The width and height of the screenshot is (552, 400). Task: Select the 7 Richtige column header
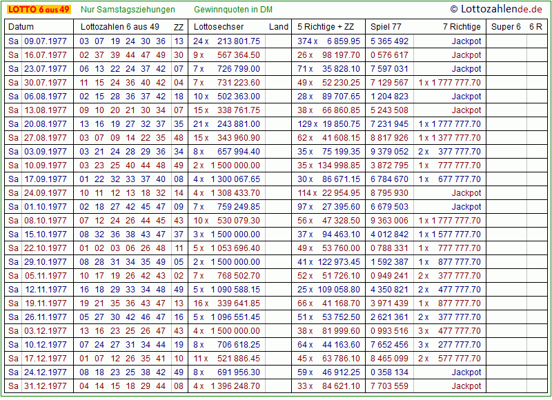462,27
